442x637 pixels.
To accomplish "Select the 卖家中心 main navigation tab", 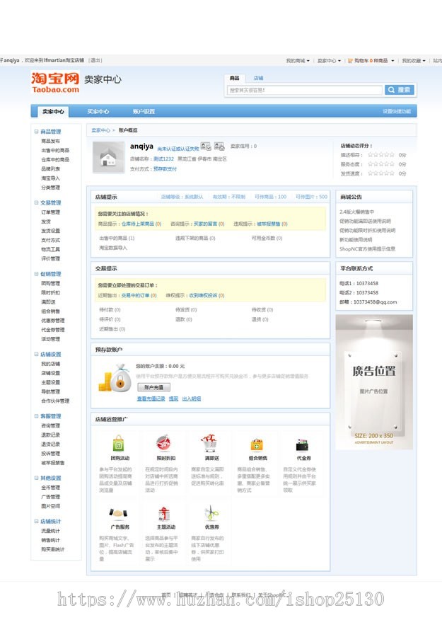I will [x=53, y=111].
